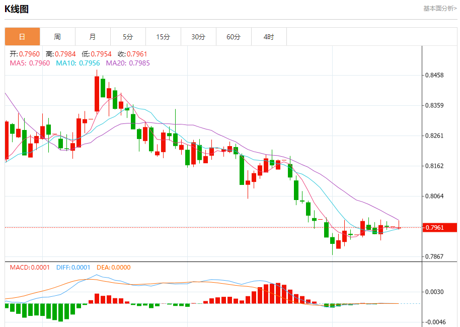Open the 30分 interval tab

(x=198, y=37)
